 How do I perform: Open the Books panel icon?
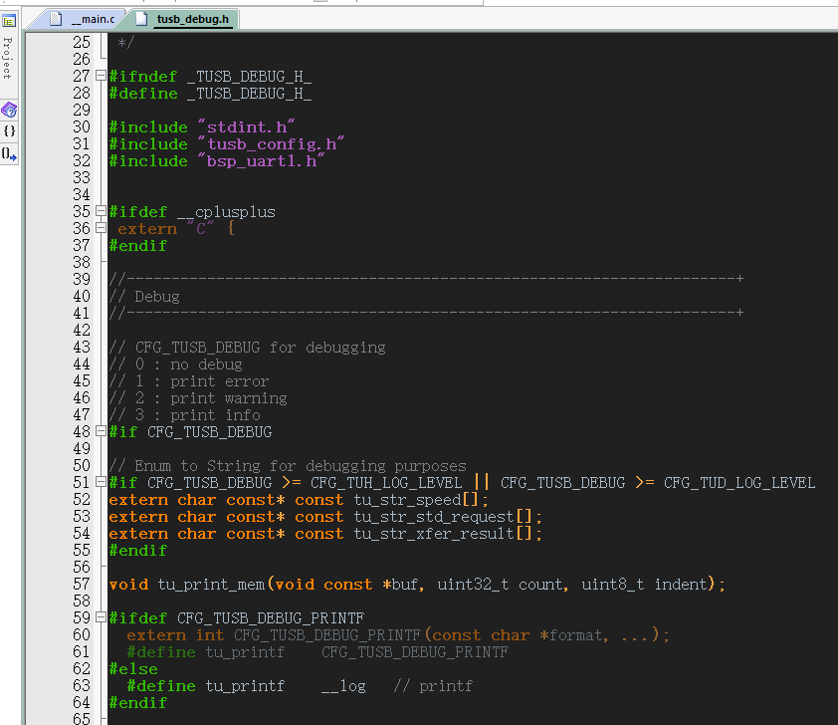pyautogui.click(x=9, y=111)
